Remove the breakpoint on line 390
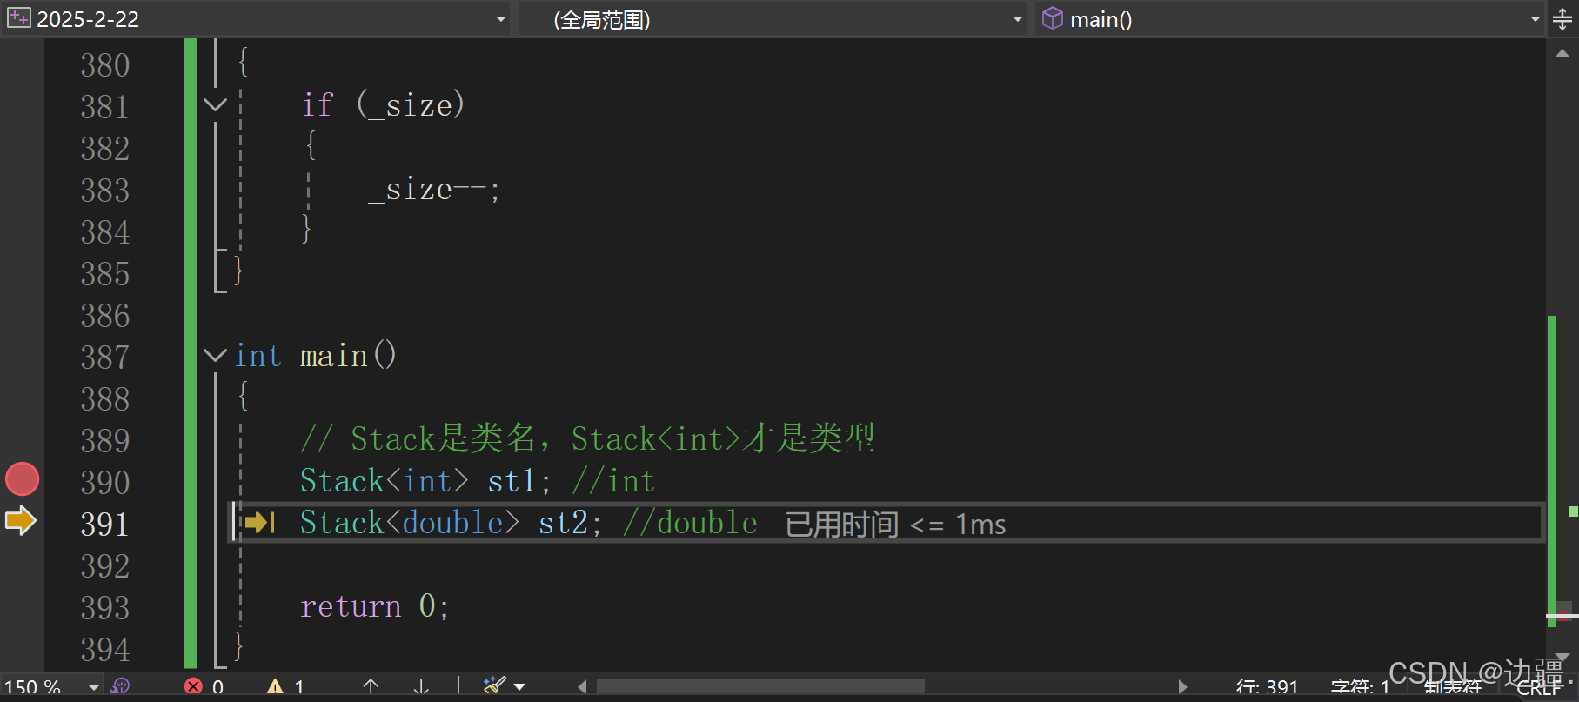The image size is (1579, 702). click(x=23, y=479)
